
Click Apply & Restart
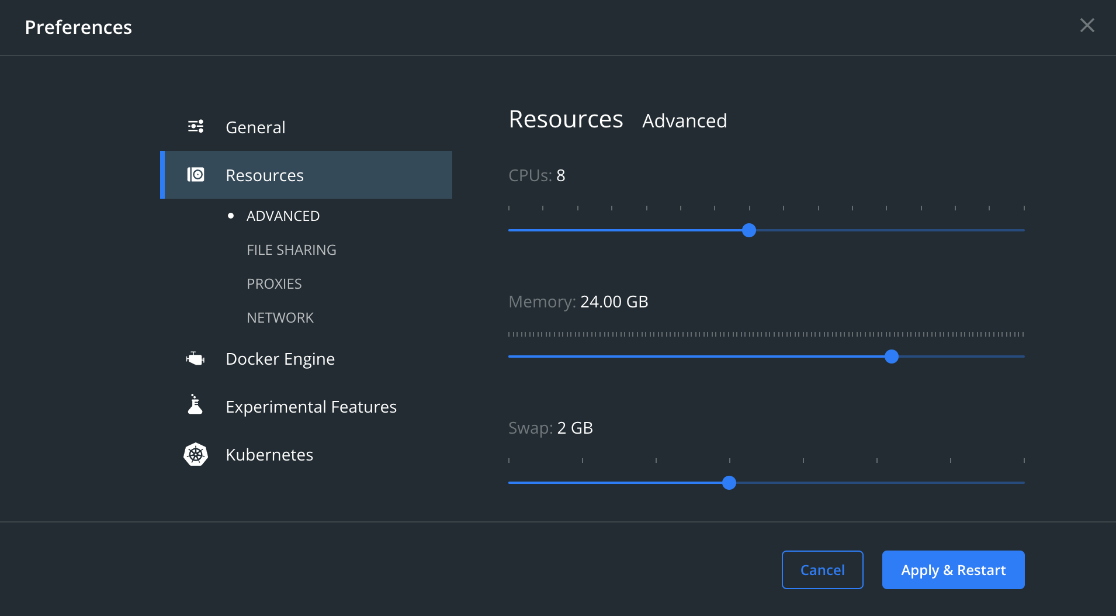click(x=953, y=570)
